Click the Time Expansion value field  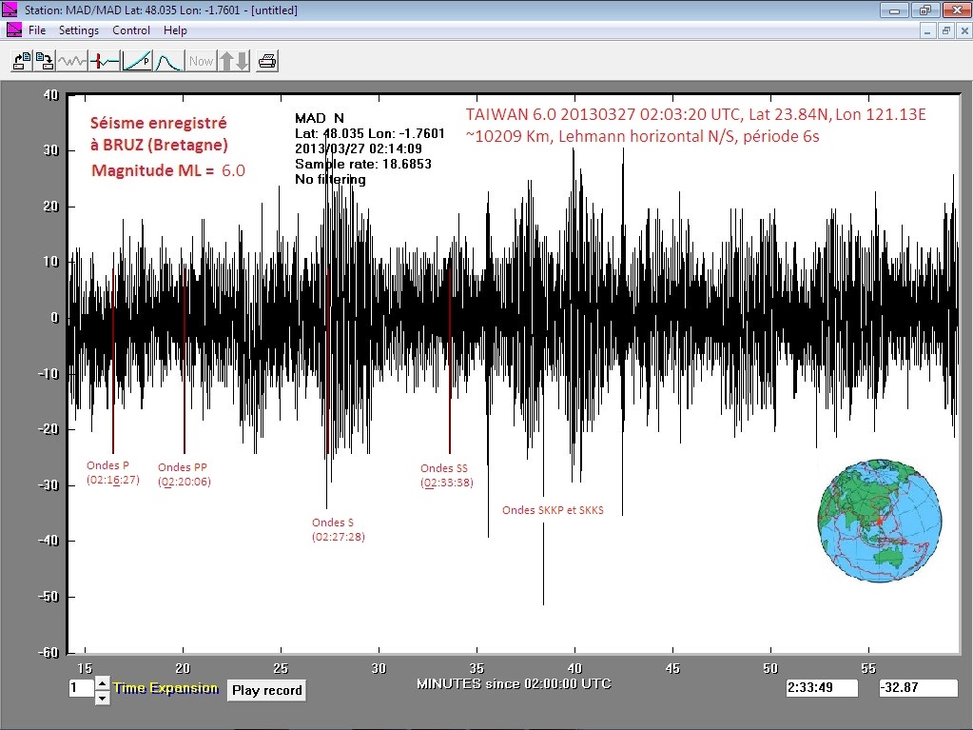pos(80,688)
